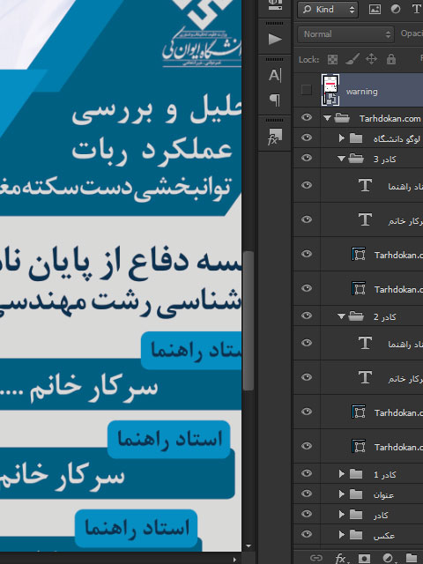Select the عنوان group name
Screen dimensions: 423x564
(384, 495)
